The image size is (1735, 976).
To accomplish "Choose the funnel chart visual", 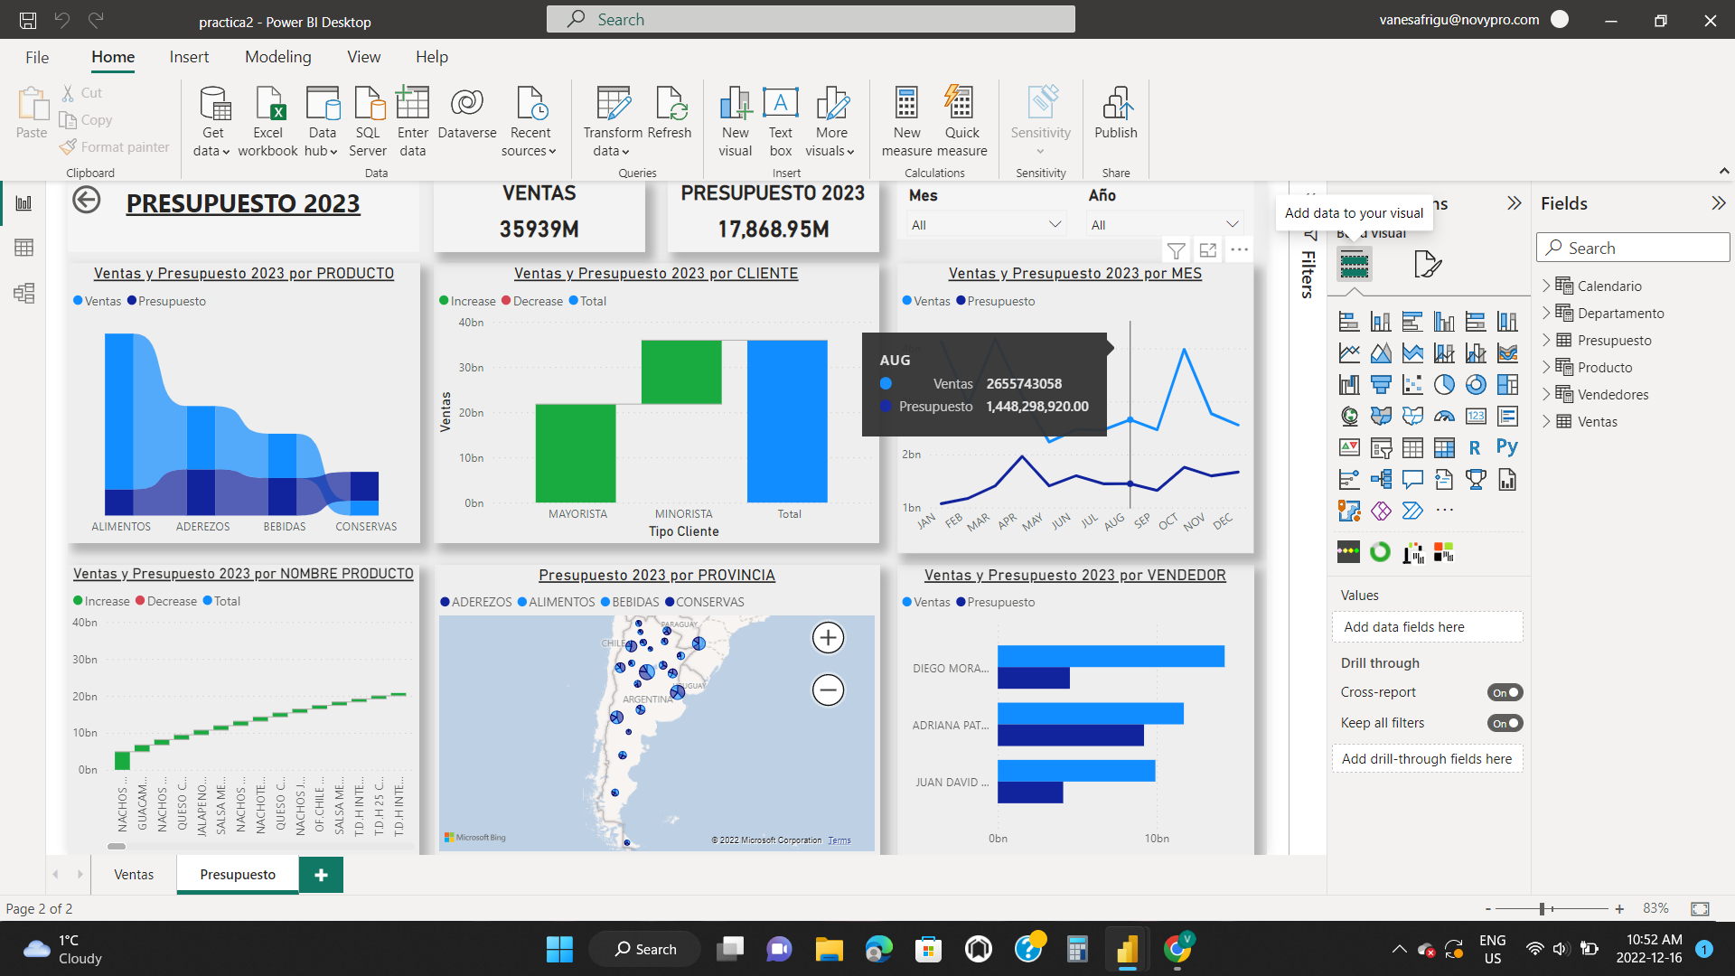I will pyautogui.click(x=1381, y=385).
